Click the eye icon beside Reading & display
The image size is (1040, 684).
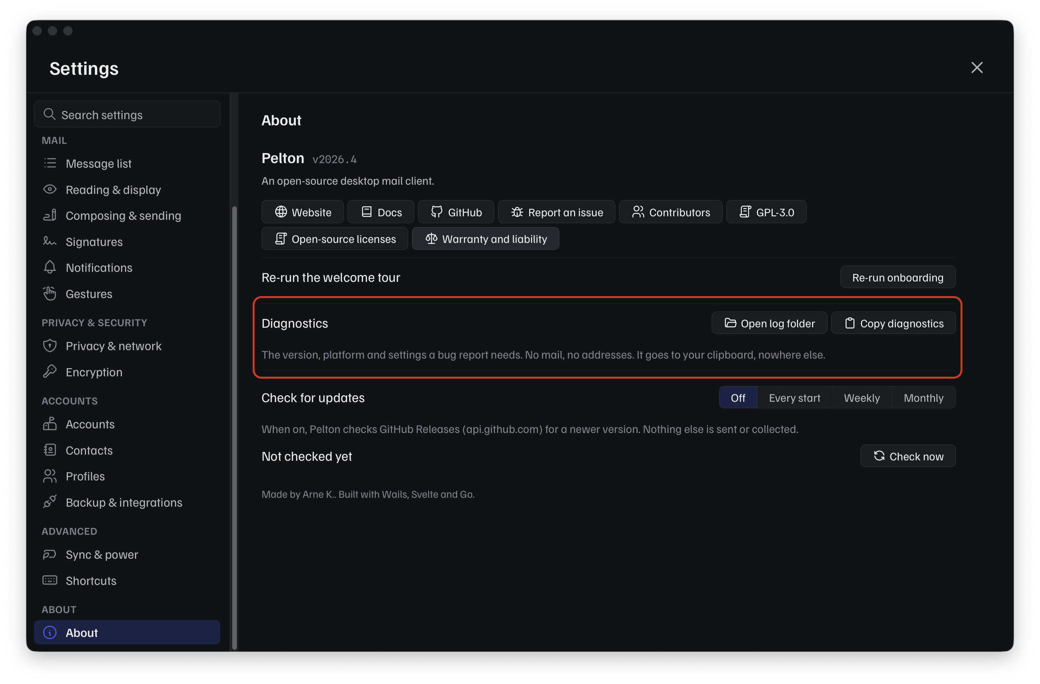tap(50, 189)
